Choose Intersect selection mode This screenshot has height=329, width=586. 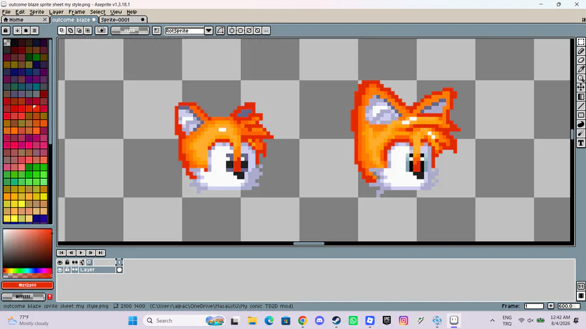[x=88, y=31]
